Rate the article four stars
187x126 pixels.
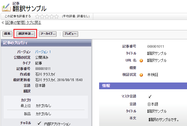pos(52,16)
